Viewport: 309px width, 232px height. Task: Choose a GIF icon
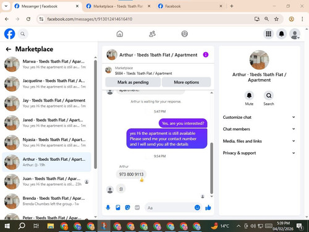[137, 207]
